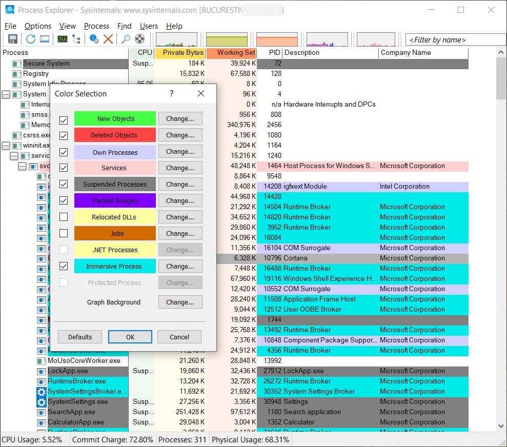Viewport: 507px width, 447px height.
Task: Open find handle or DLL magnifier icon
Action: point(126,39)
